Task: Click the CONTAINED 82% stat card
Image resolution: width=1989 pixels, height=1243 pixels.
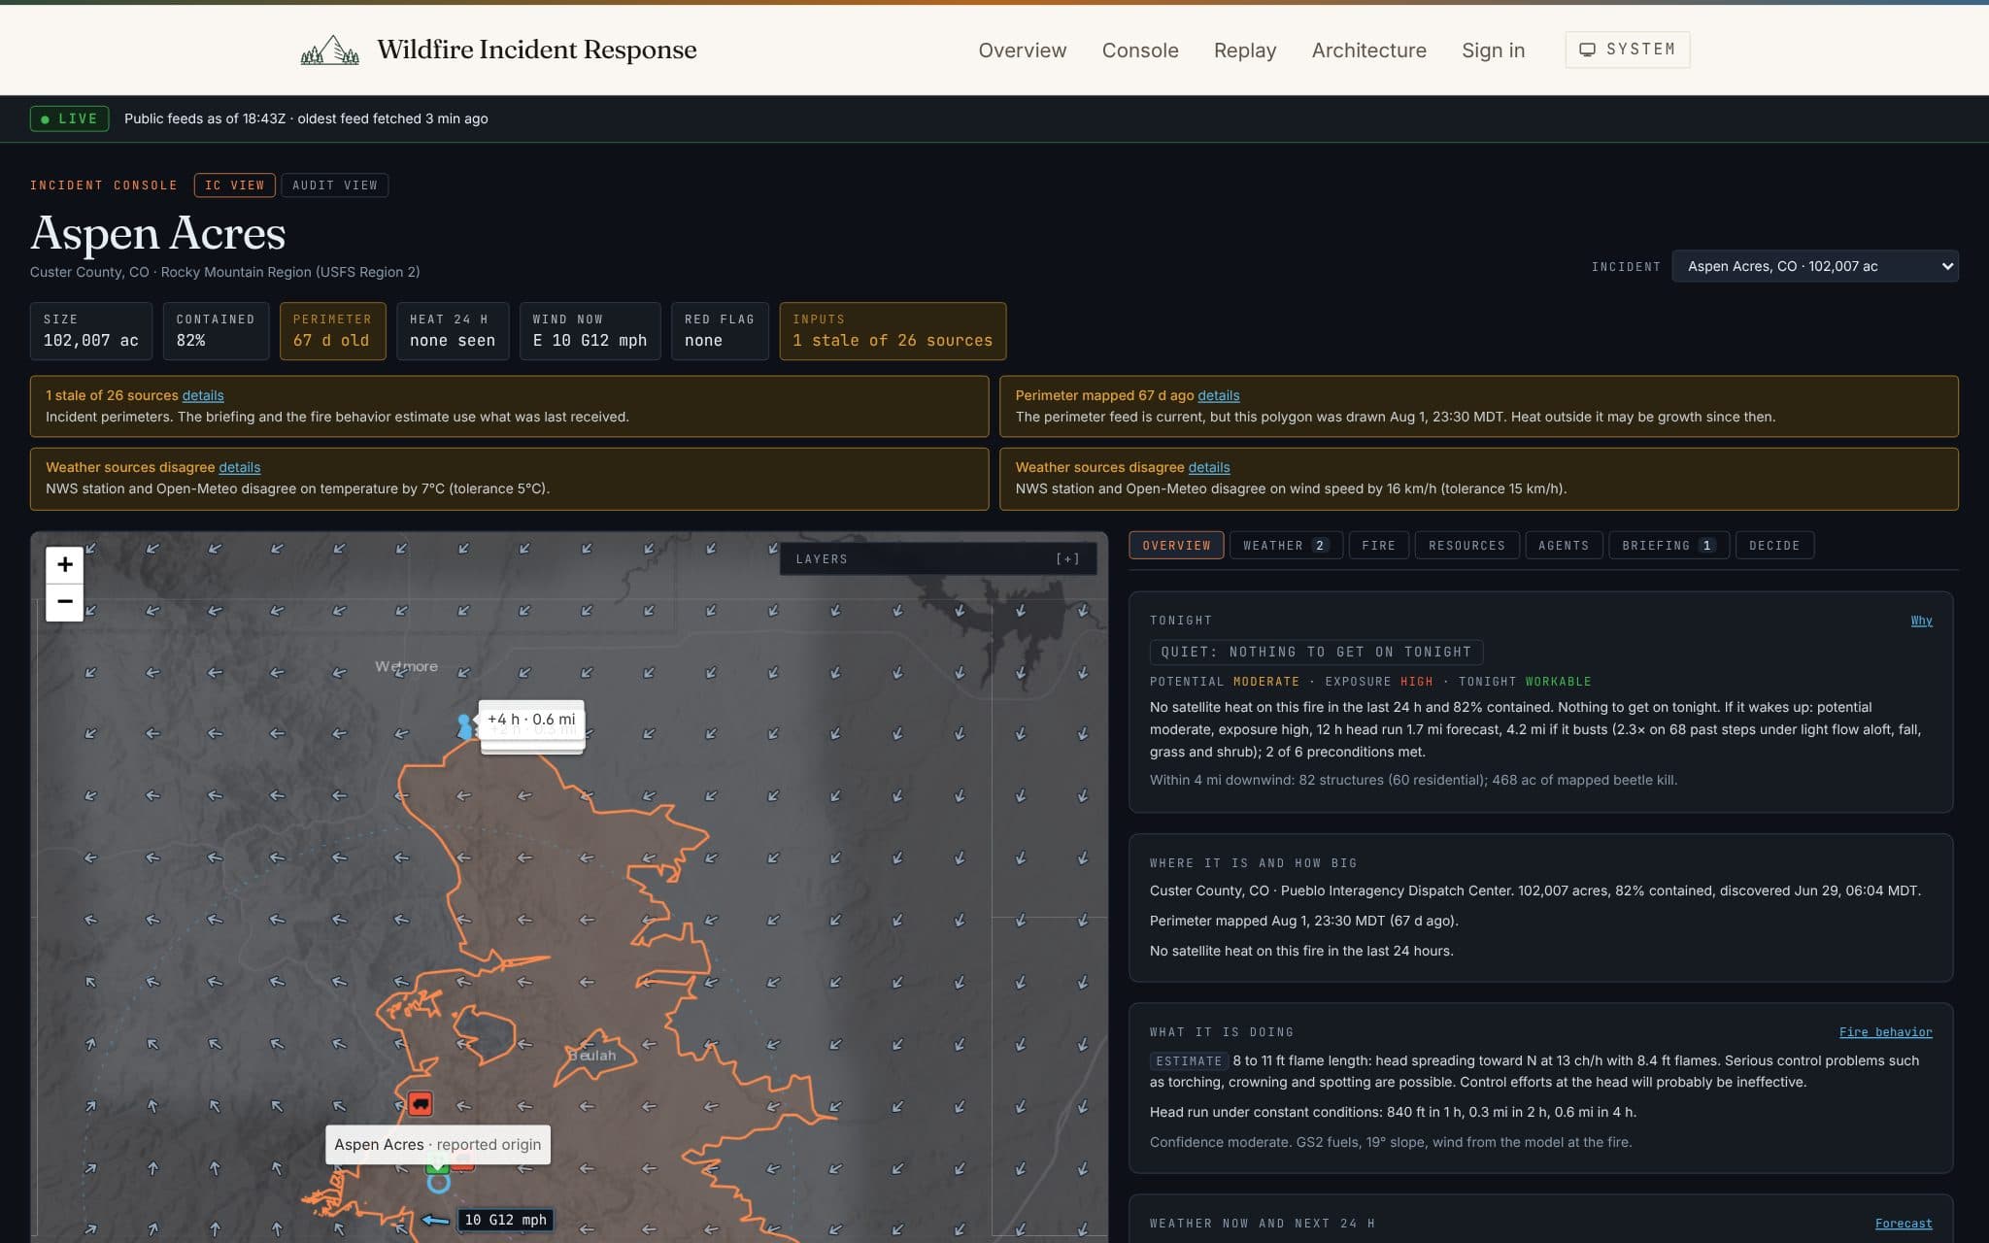Action: (216, 331)
